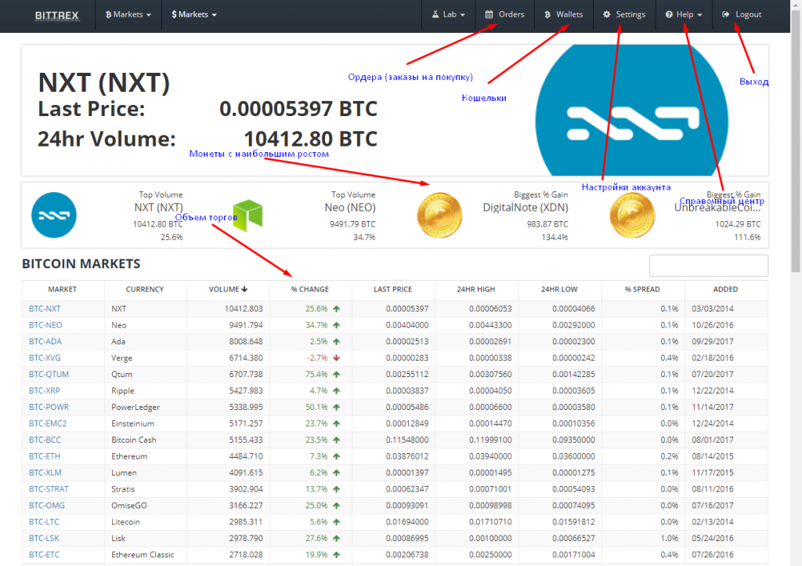This screenshot has width=802, height=566.
Task: Open the BTC-XLM market link
Action: click(45, 473)
